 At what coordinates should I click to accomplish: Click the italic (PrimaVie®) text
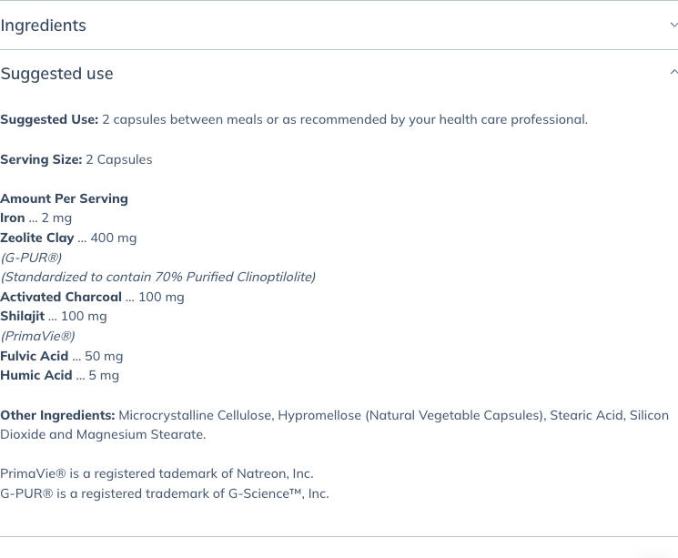pos(37,336)
